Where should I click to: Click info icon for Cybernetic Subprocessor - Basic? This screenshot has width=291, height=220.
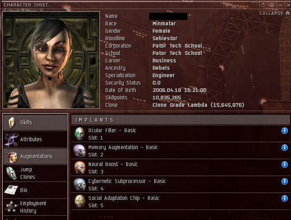284,181
